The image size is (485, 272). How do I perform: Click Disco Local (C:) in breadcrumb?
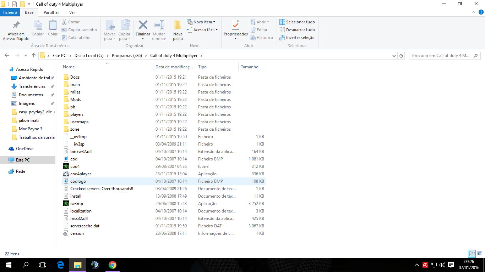point(88,56)
